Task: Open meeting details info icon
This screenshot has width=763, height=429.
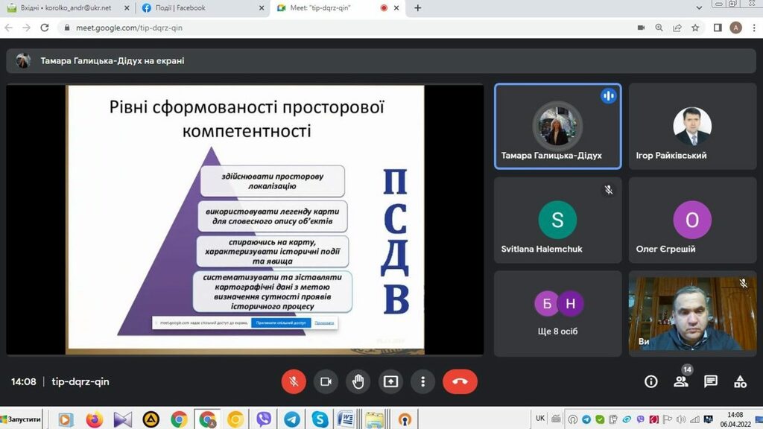Action: coord(650,381)
